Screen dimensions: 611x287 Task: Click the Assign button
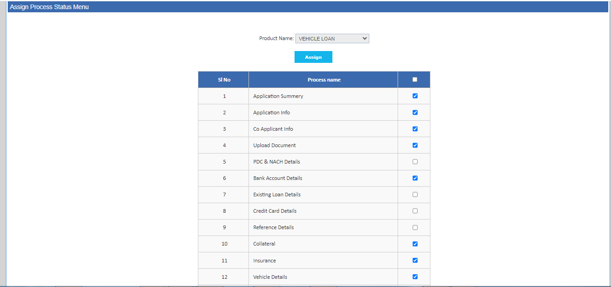pos(313,57)
